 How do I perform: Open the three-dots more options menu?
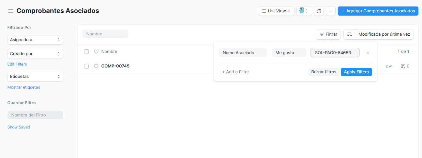330,11
